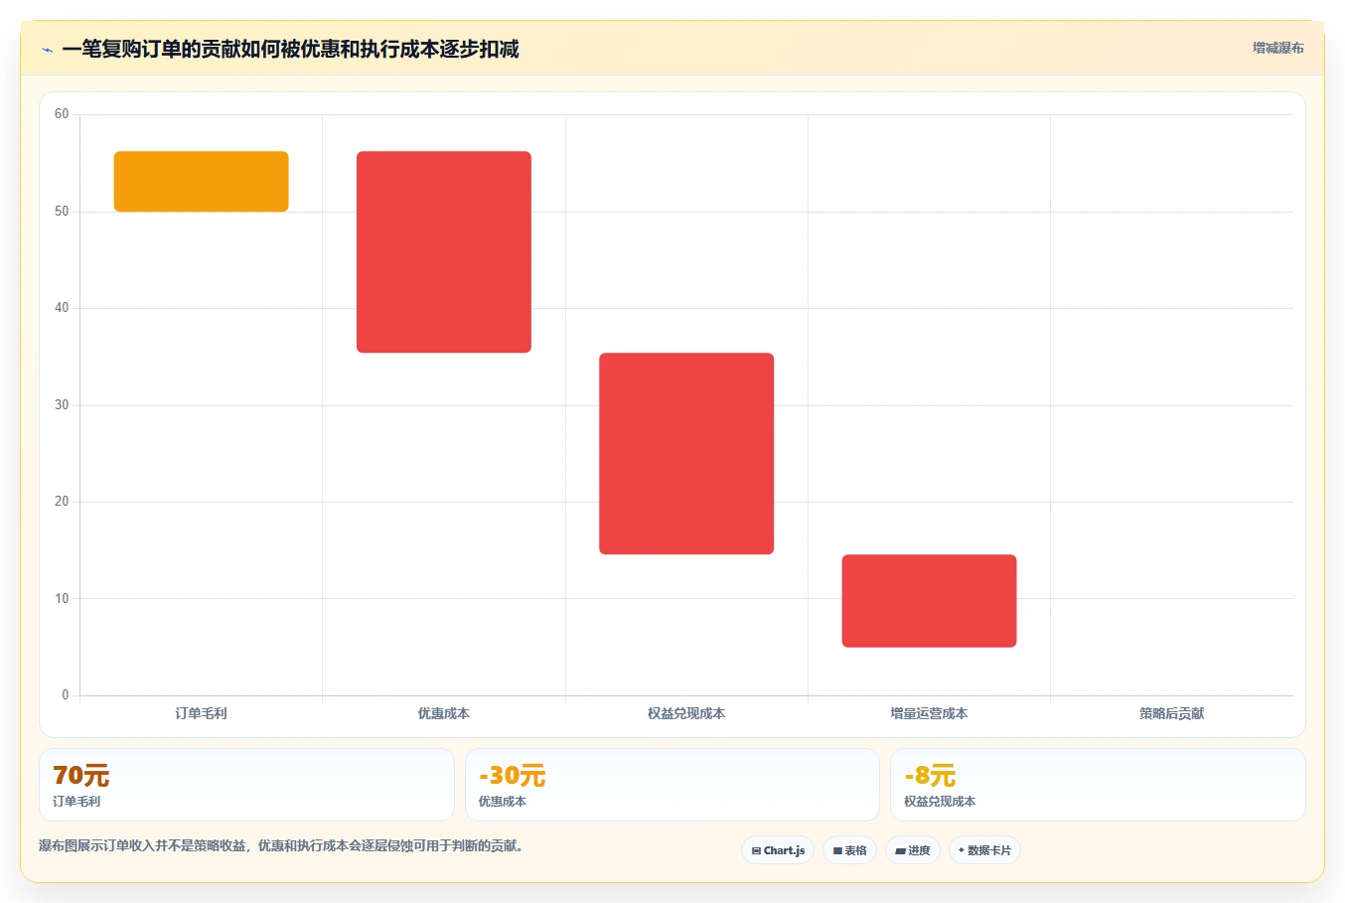This screenshot has height=903, width=1345.
Task: Select the 进度 tag pill
Action: (x=913, y=850)
